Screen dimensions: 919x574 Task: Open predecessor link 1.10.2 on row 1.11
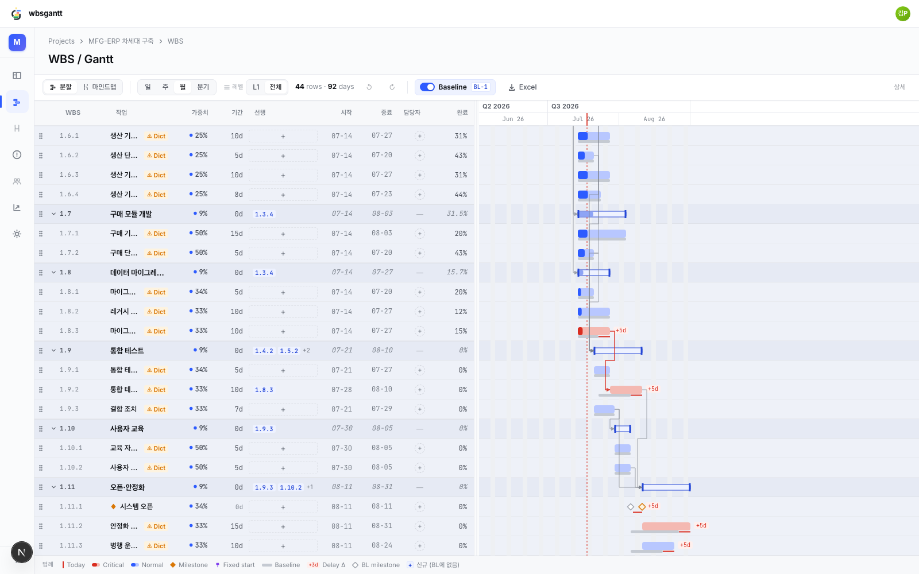click(291, 487)
